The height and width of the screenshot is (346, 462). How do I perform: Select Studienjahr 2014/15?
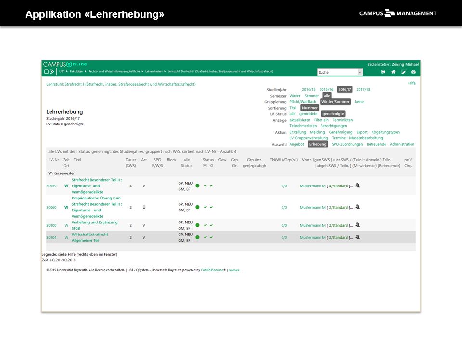[x=308, y=90]
